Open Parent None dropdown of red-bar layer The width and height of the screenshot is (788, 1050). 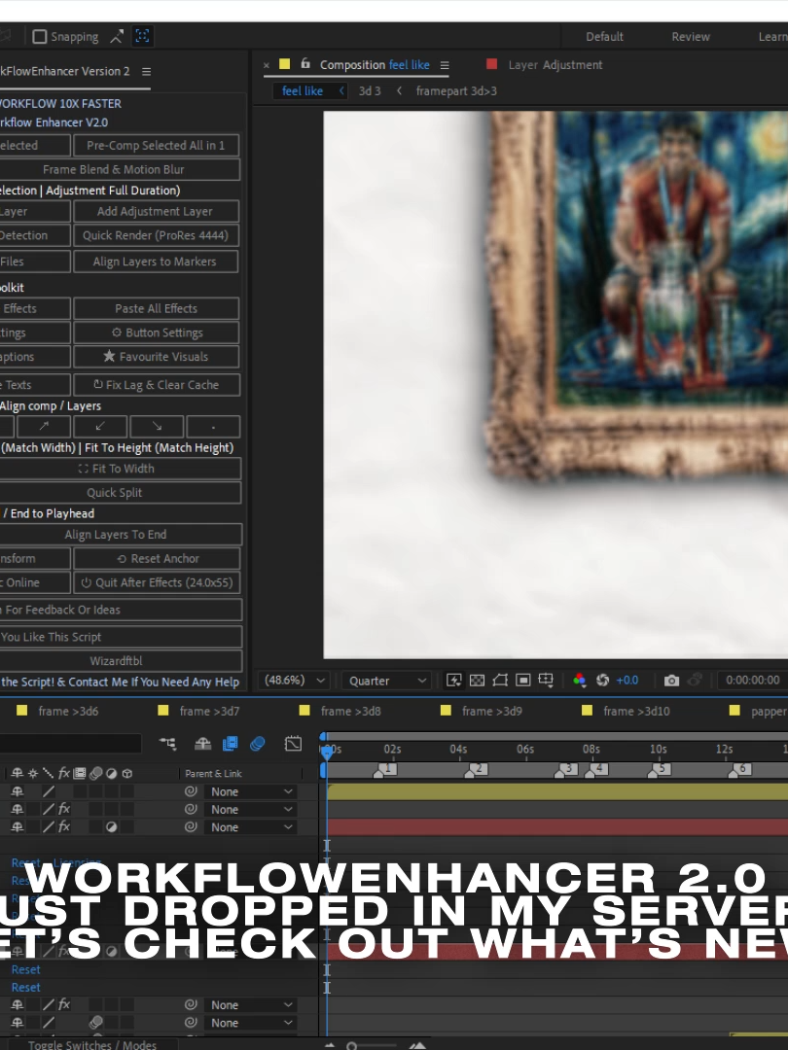(251, 827)
